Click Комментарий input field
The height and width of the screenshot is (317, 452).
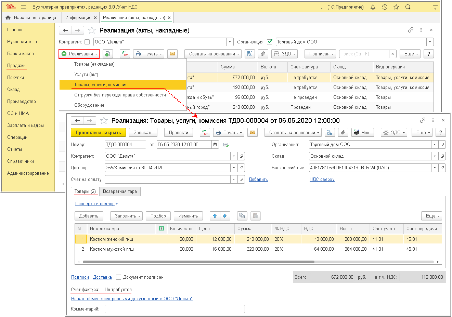pos(175,309)
